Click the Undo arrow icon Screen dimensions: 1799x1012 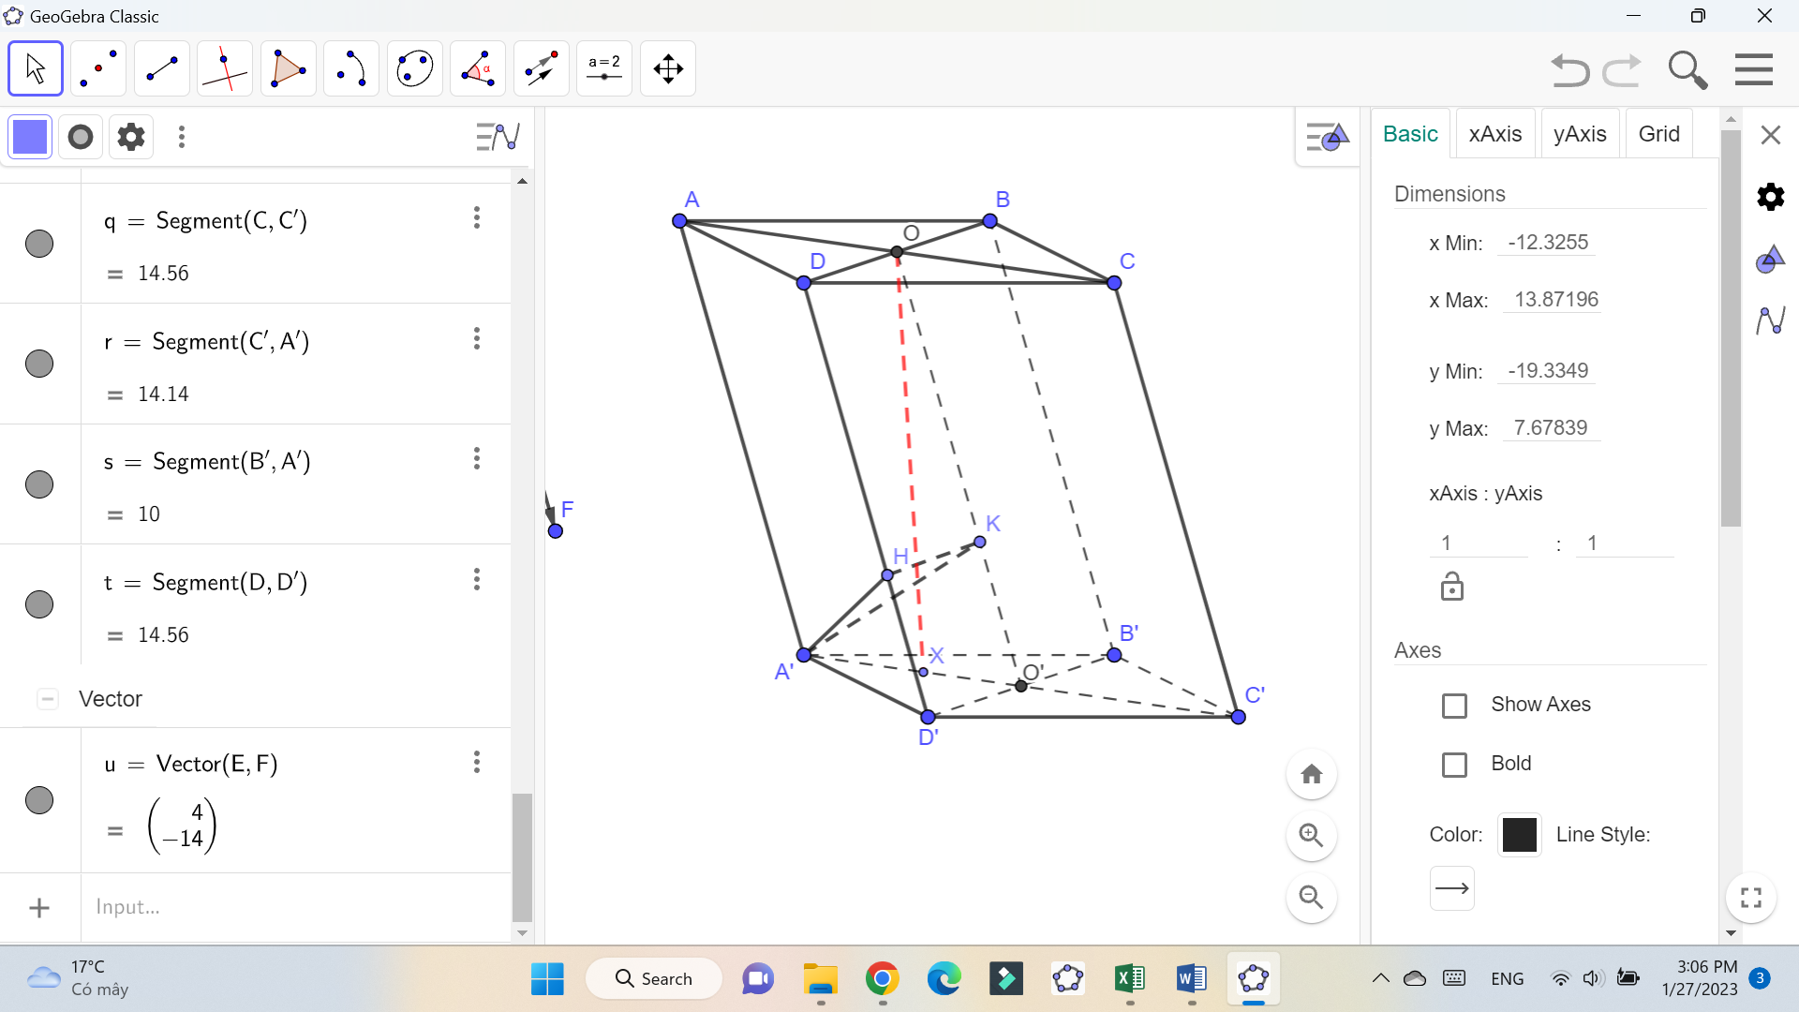click(1569, 70)
